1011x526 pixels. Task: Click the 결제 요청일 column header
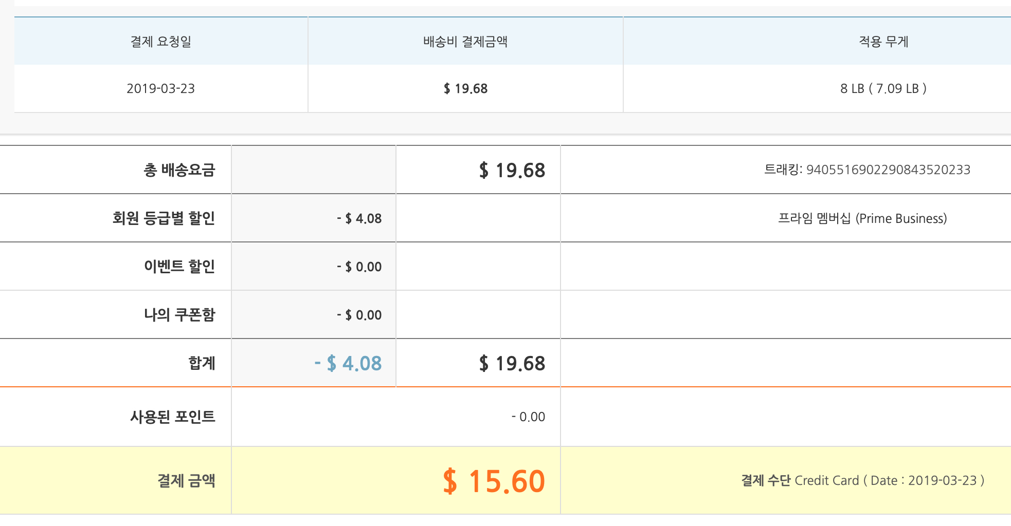point(161,42)
